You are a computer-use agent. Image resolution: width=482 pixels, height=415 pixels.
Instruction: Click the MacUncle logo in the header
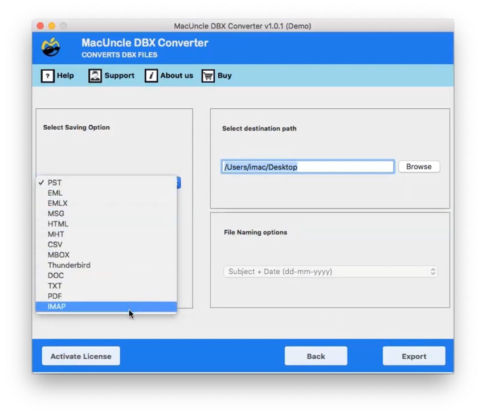(x=52, y=47)
